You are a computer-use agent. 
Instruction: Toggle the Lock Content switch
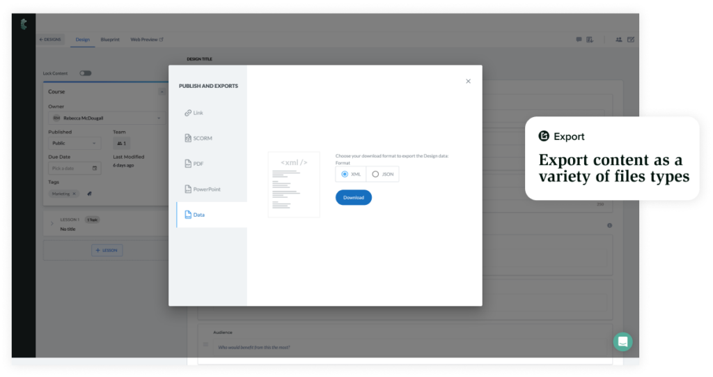[85, 73]
